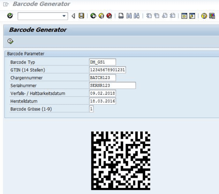Click the "Barcode Parameter" group header
The width and height of the screenshot is (219, 194).
[x=26, y=54]
